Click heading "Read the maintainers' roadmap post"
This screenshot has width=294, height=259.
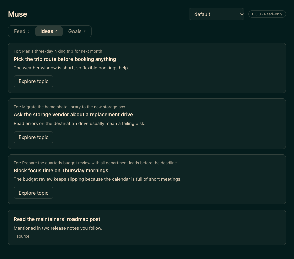57,219
